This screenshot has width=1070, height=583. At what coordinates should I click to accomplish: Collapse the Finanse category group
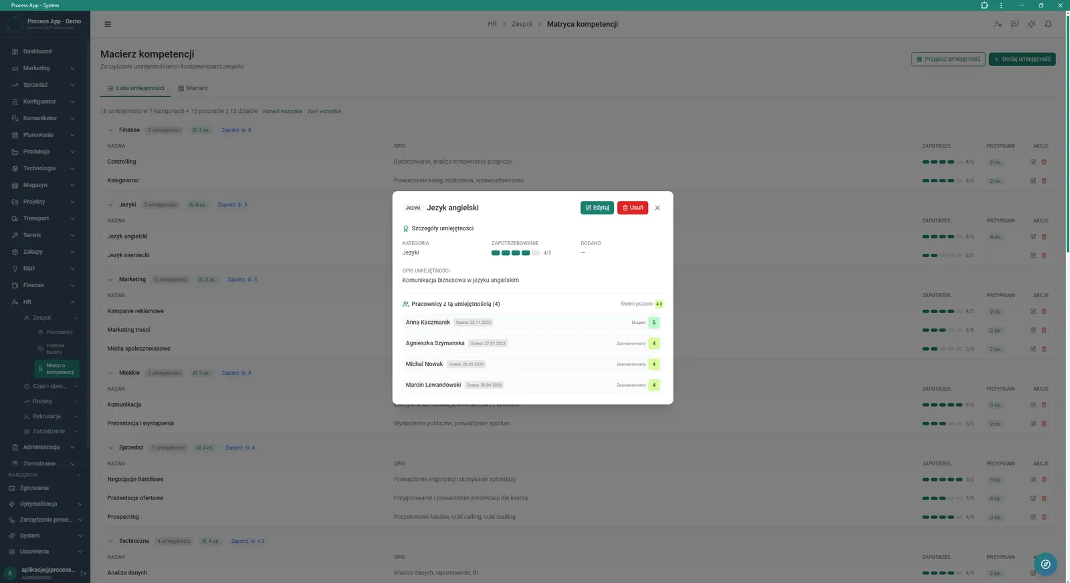(x=111, y=130)
